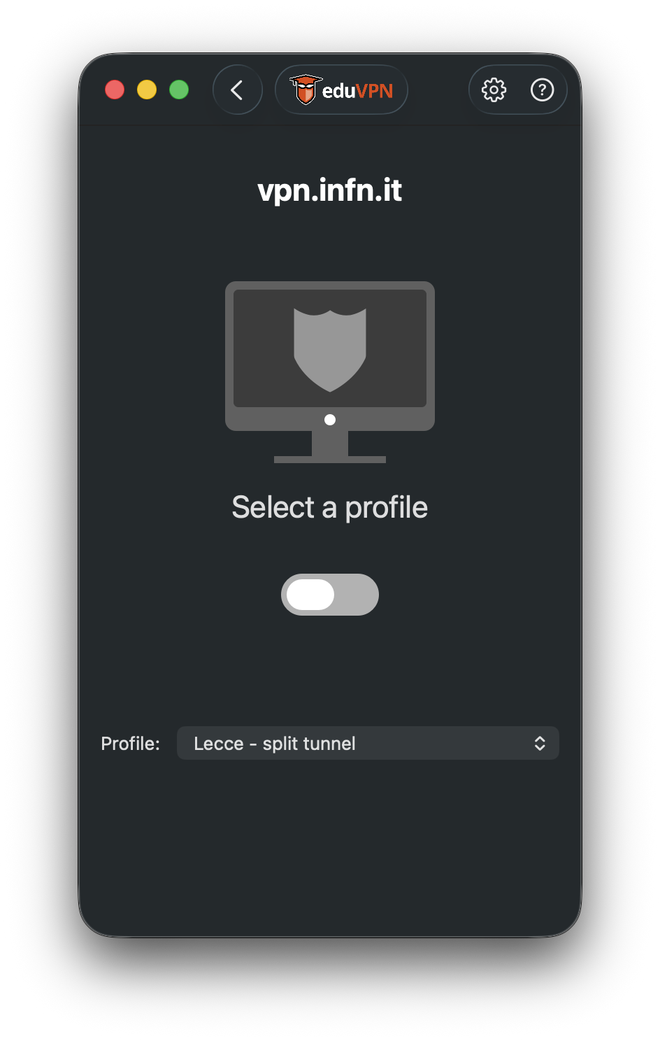Toggle the VPN connection switch on
This screenshot has width=660, height=1041.
(x=330, y=595)
